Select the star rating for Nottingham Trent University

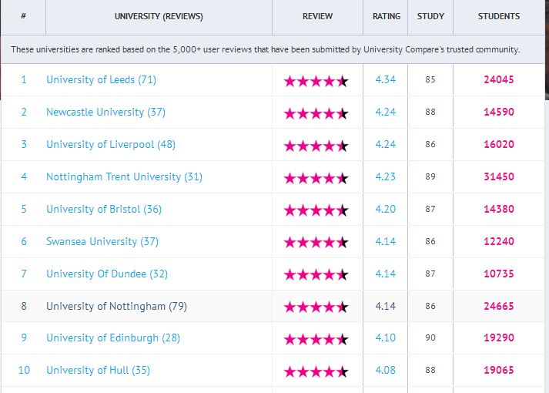[x=316, y=178]
